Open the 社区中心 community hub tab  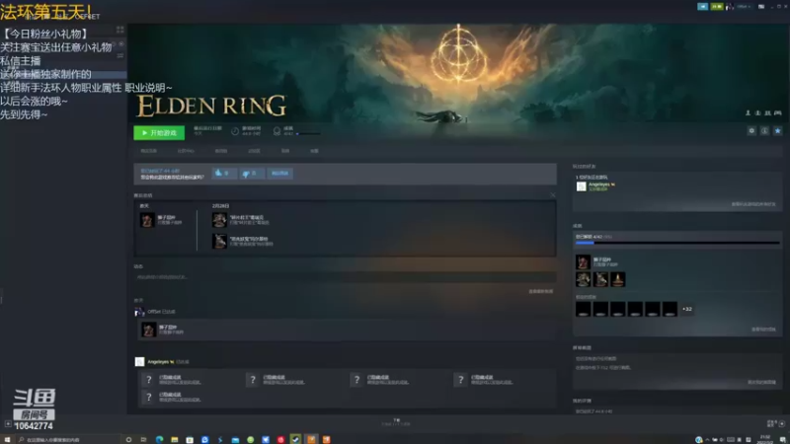[186, 151]
